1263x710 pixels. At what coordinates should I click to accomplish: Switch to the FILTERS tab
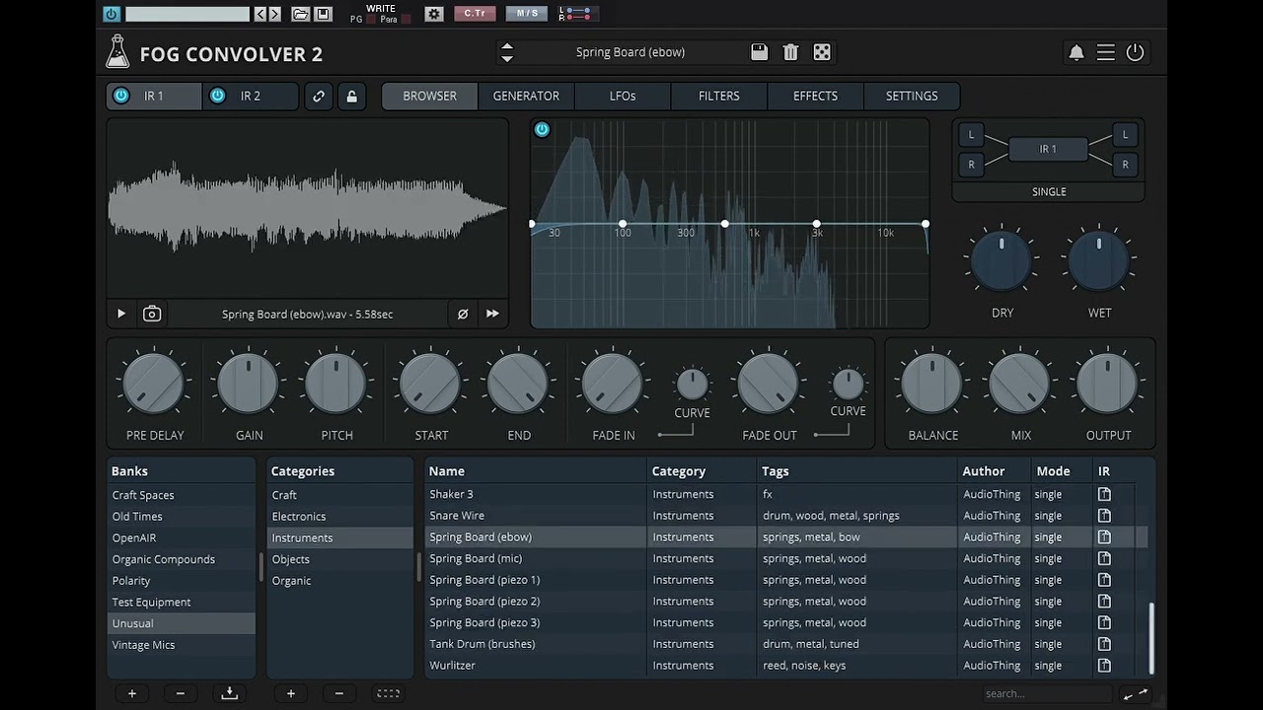point(719,96)
